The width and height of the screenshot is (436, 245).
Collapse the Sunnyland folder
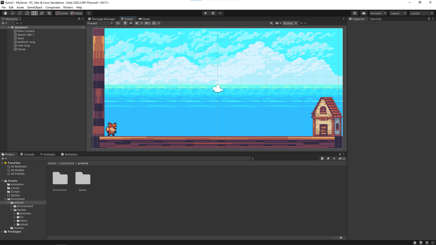coord(5,199)
